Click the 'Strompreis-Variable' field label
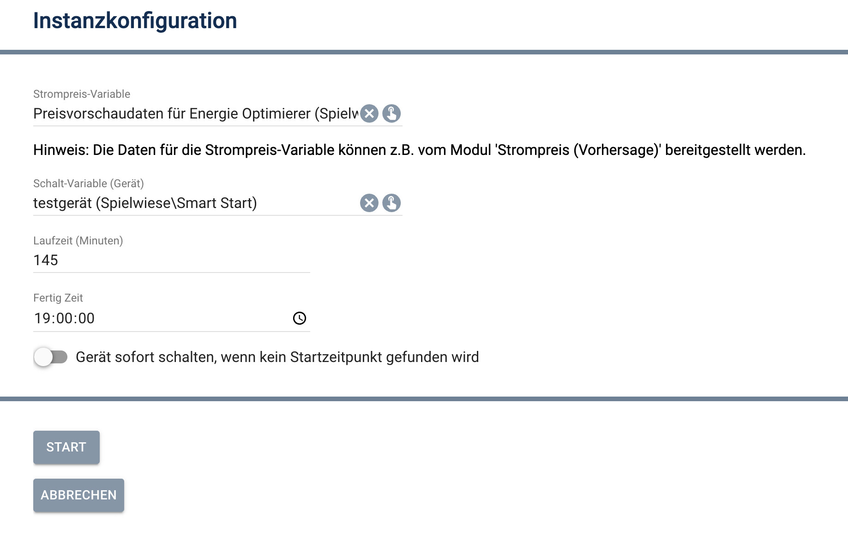Image resolution: width=848 pixels, height=534 pixels. coord(82,94)
